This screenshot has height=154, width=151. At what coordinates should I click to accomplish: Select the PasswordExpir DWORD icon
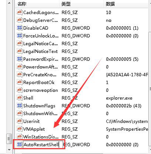click(20, 59)
